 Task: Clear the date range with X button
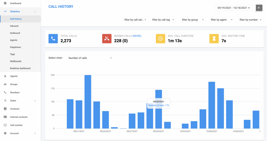pyautogui.click(x=259, y=8)
